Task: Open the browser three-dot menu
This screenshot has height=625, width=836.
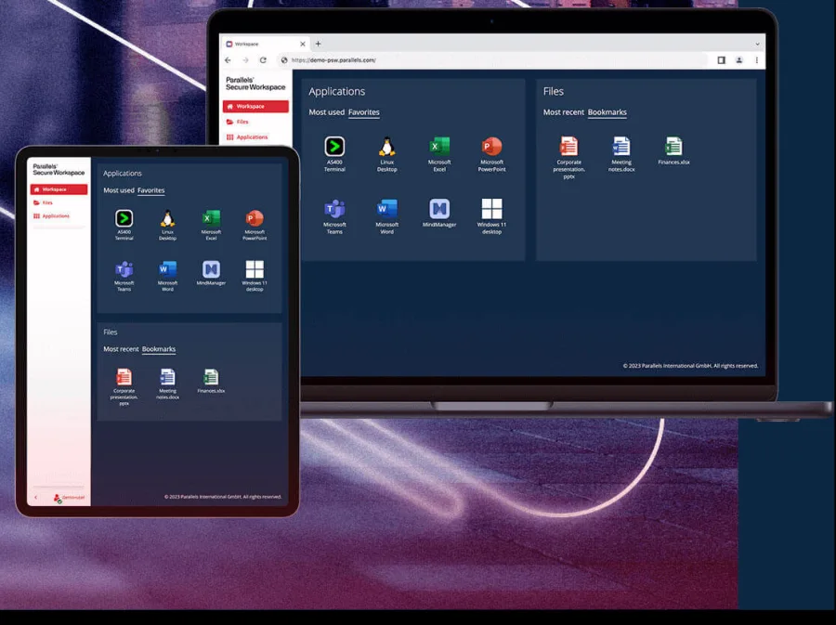Action: (x=756, y=60)
